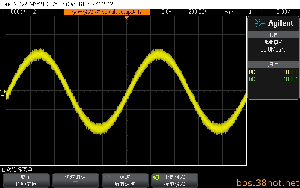The height and width of the screenshot is (188, 300).
Task: Click the 标准模式 text in the 采集 panel
Action: [273, 42]
